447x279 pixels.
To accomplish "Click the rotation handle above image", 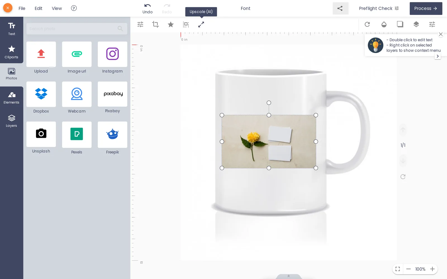I will pos(269,103).
